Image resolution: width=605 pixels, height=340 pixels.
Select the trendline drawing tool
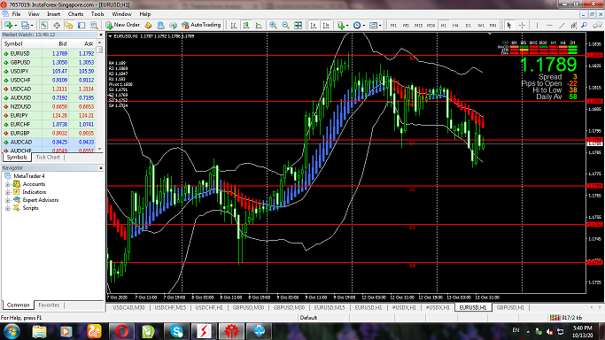(x=562, y=25)
